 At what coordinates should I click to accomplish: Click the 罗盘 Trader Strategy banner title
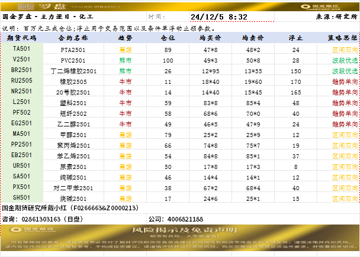coord(69,6)
